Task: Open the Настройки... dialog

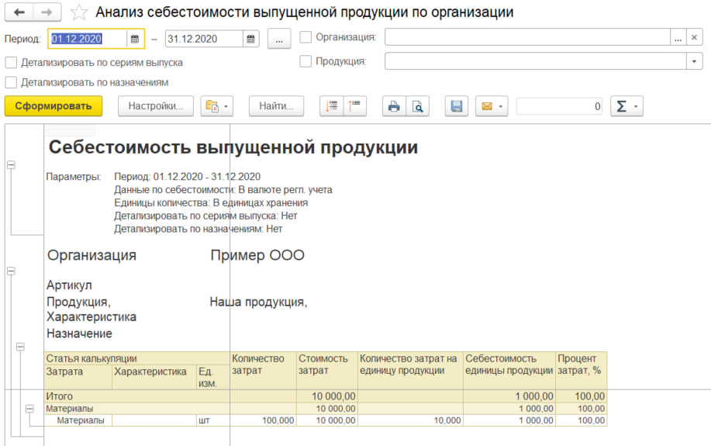Action: coord(156,106)
